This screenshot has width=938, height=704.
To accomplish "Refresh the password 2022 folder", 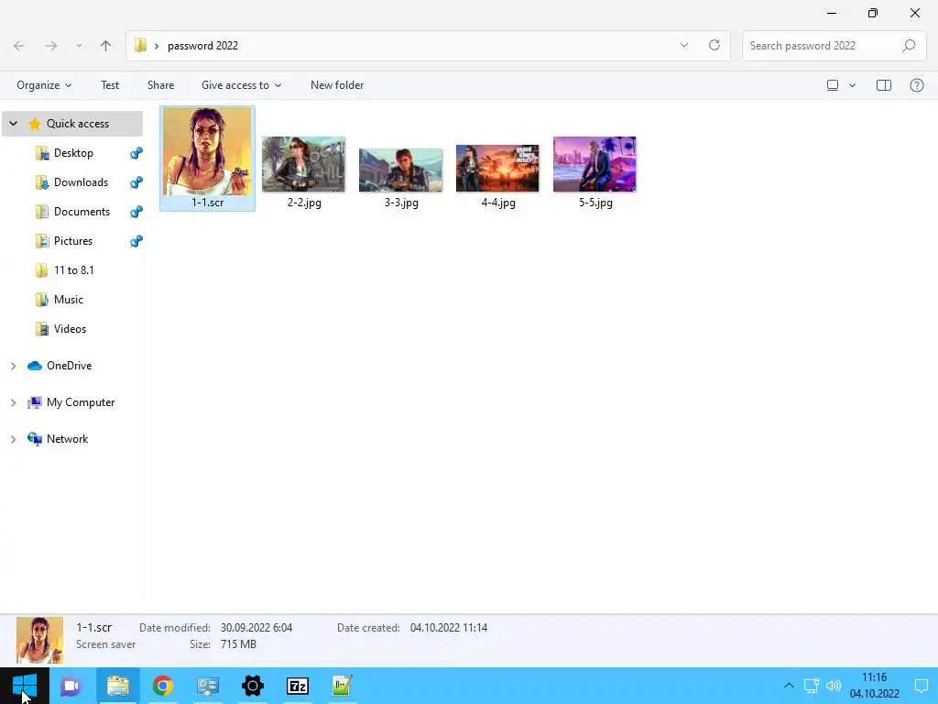I will tap(714, 46).
